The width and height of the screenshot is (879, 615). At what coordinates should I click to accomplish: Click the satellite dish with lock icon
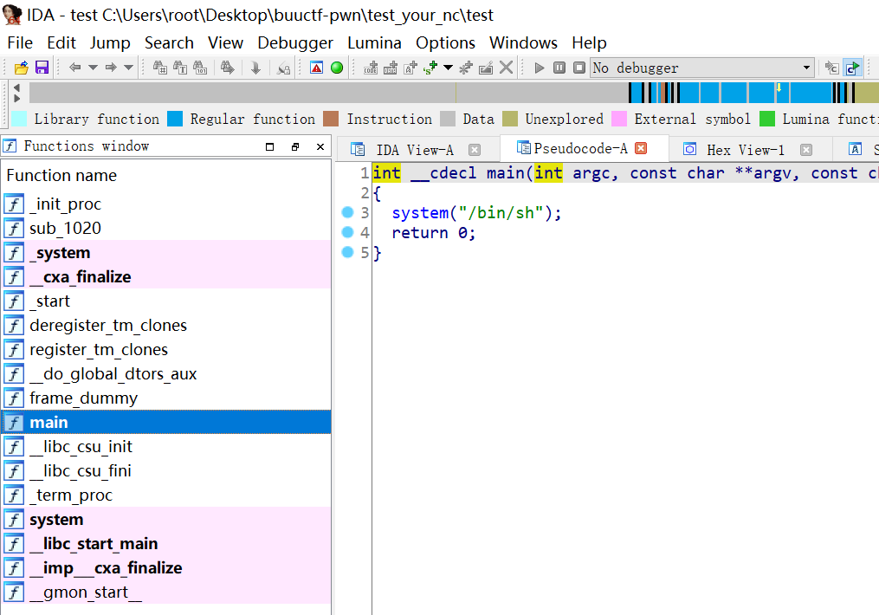(x=284, y=68)
